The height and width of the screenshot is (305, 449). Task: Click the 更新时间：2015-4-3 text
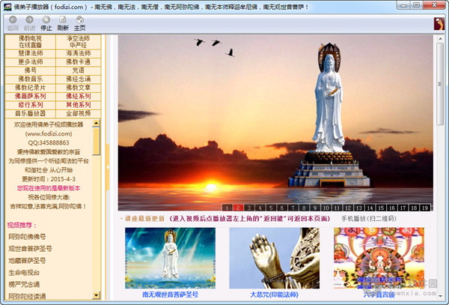49,179
